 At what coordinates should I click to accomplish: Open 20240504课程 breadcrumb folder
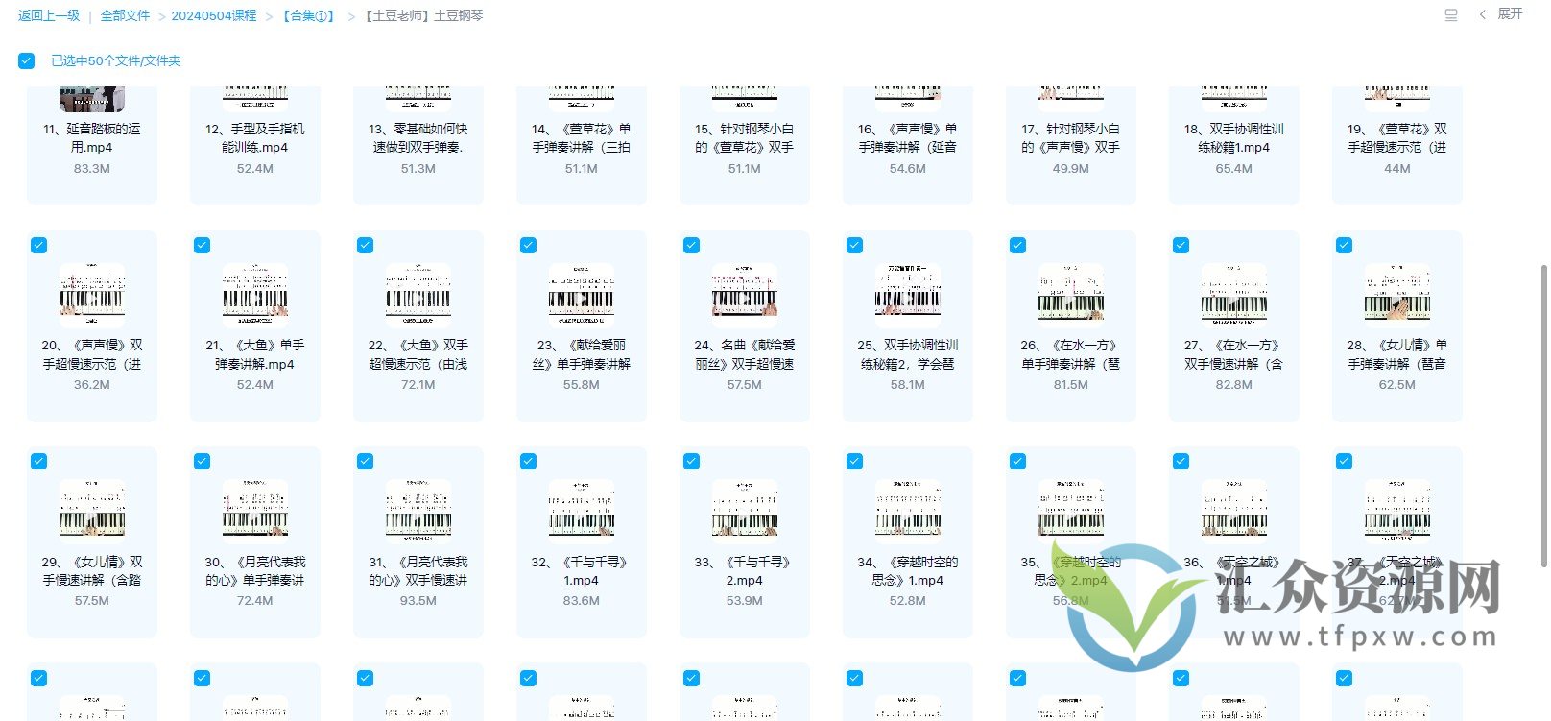click(214, 15)
